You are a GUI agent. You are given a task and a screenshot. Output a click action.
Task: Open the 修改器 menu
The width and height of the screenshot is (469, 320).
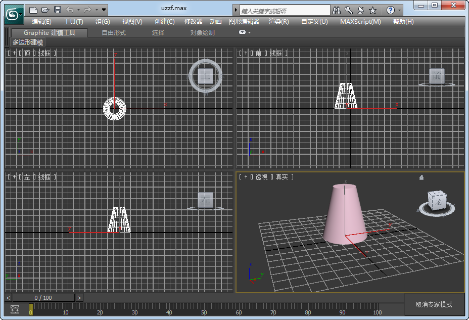(x=194, y=22)
